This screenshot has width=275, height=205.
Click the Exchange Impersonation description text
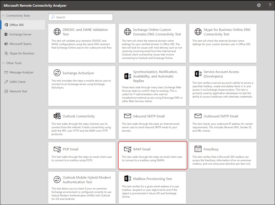click(223, 90)
